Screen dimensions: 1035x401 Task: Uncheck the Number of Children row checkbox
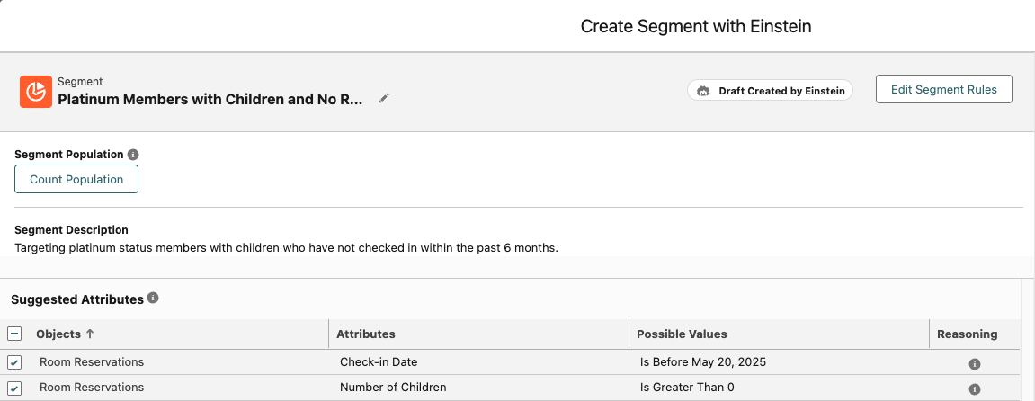point(15,388)
